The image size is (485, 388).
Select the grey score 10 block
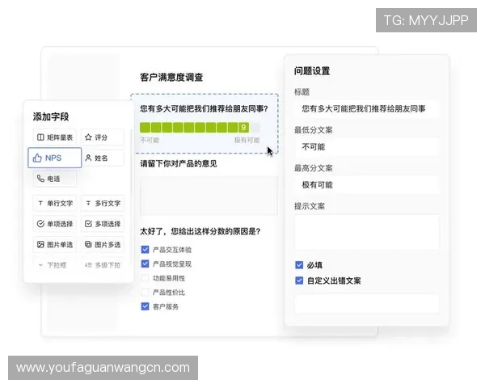tap(255, 128)
